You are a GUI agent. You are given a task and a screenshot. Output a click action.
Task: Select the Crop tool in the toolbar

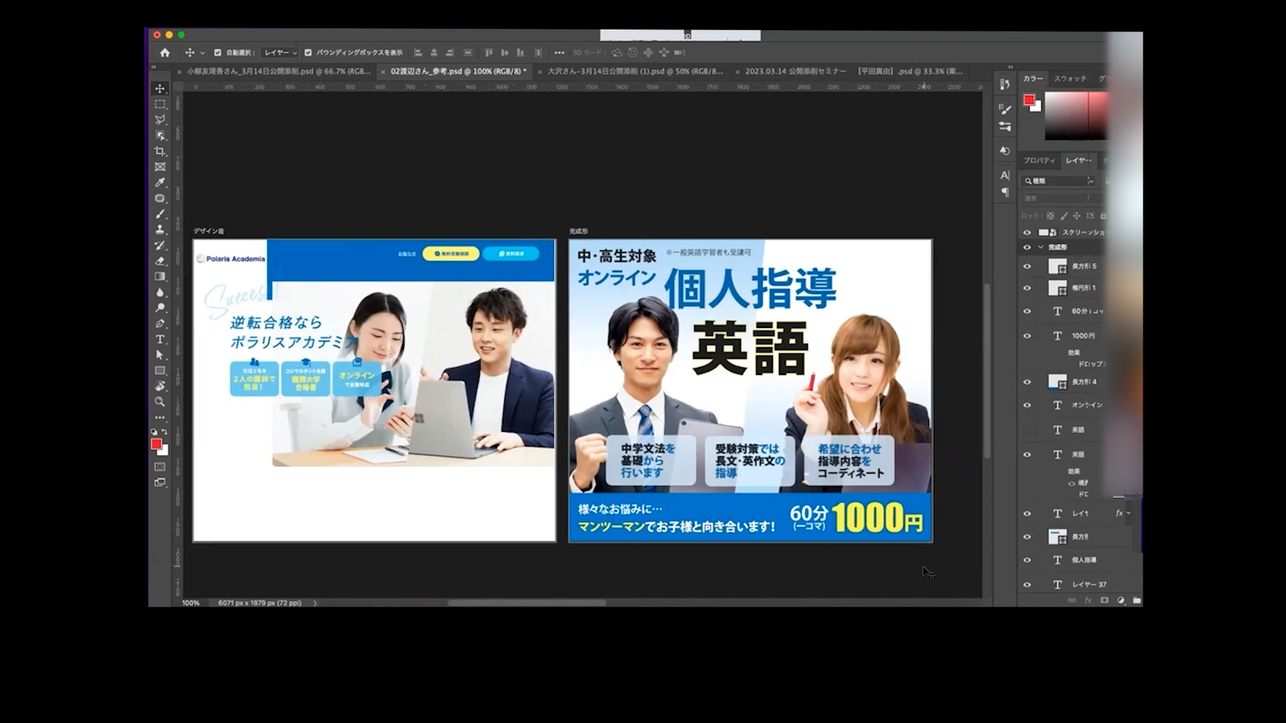pyautogui.click(x=160, y=151)
